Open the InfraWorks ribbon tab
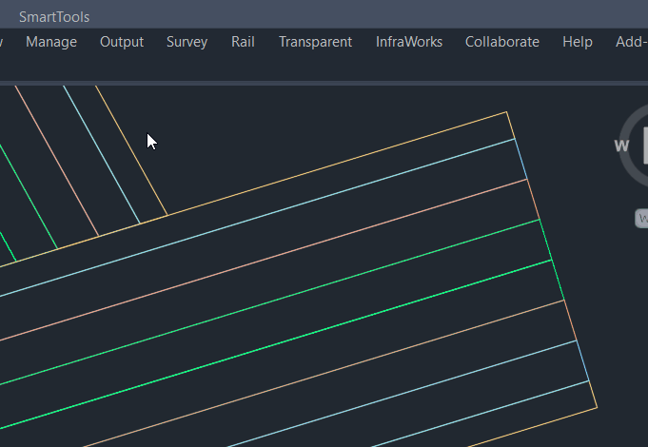This screenshot has width=648, height=447. [408, 42]
